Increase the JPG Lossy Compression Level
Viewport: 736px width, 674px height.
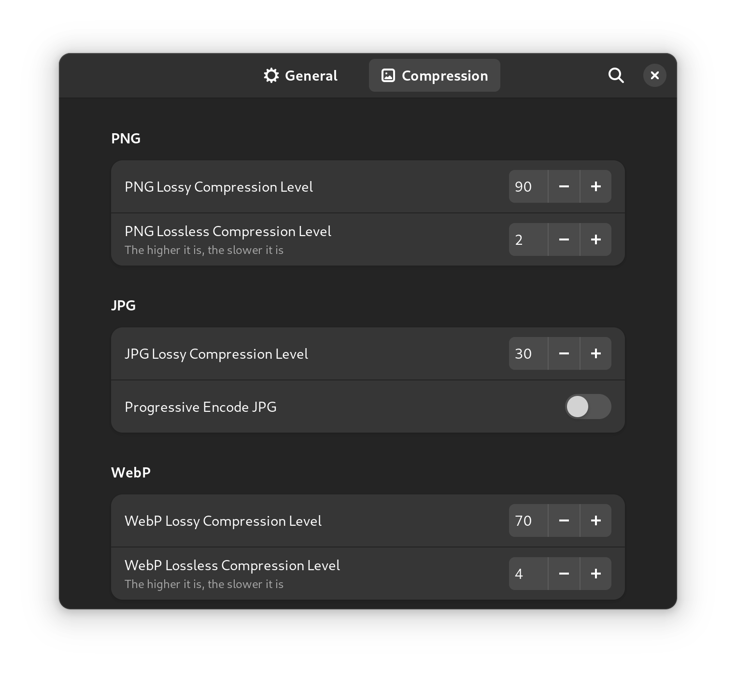[x=595, y=353]
